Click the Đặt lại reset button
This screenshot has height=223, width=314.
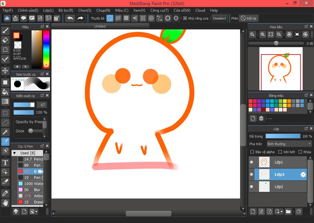click(x=249, y=18)
